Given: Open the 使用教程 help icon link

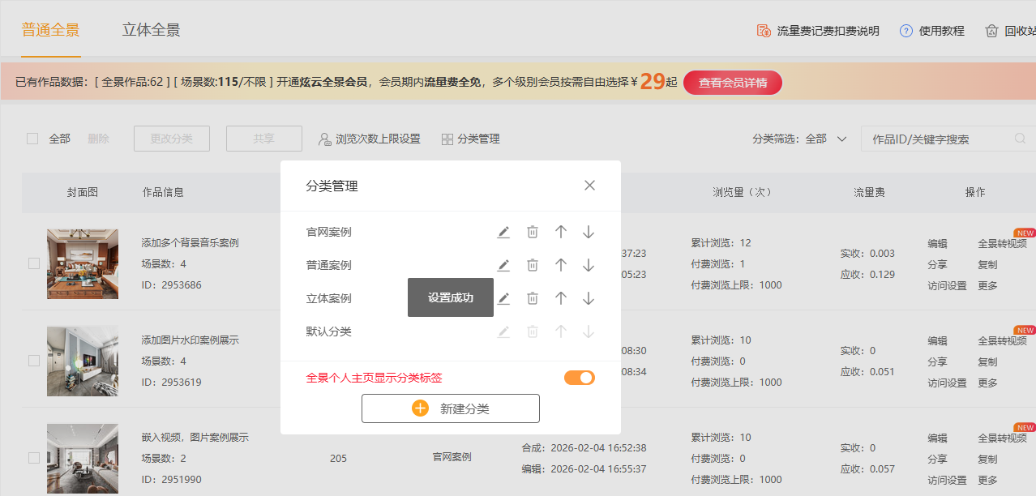Looking at the screenshot, I should [931, 31].
